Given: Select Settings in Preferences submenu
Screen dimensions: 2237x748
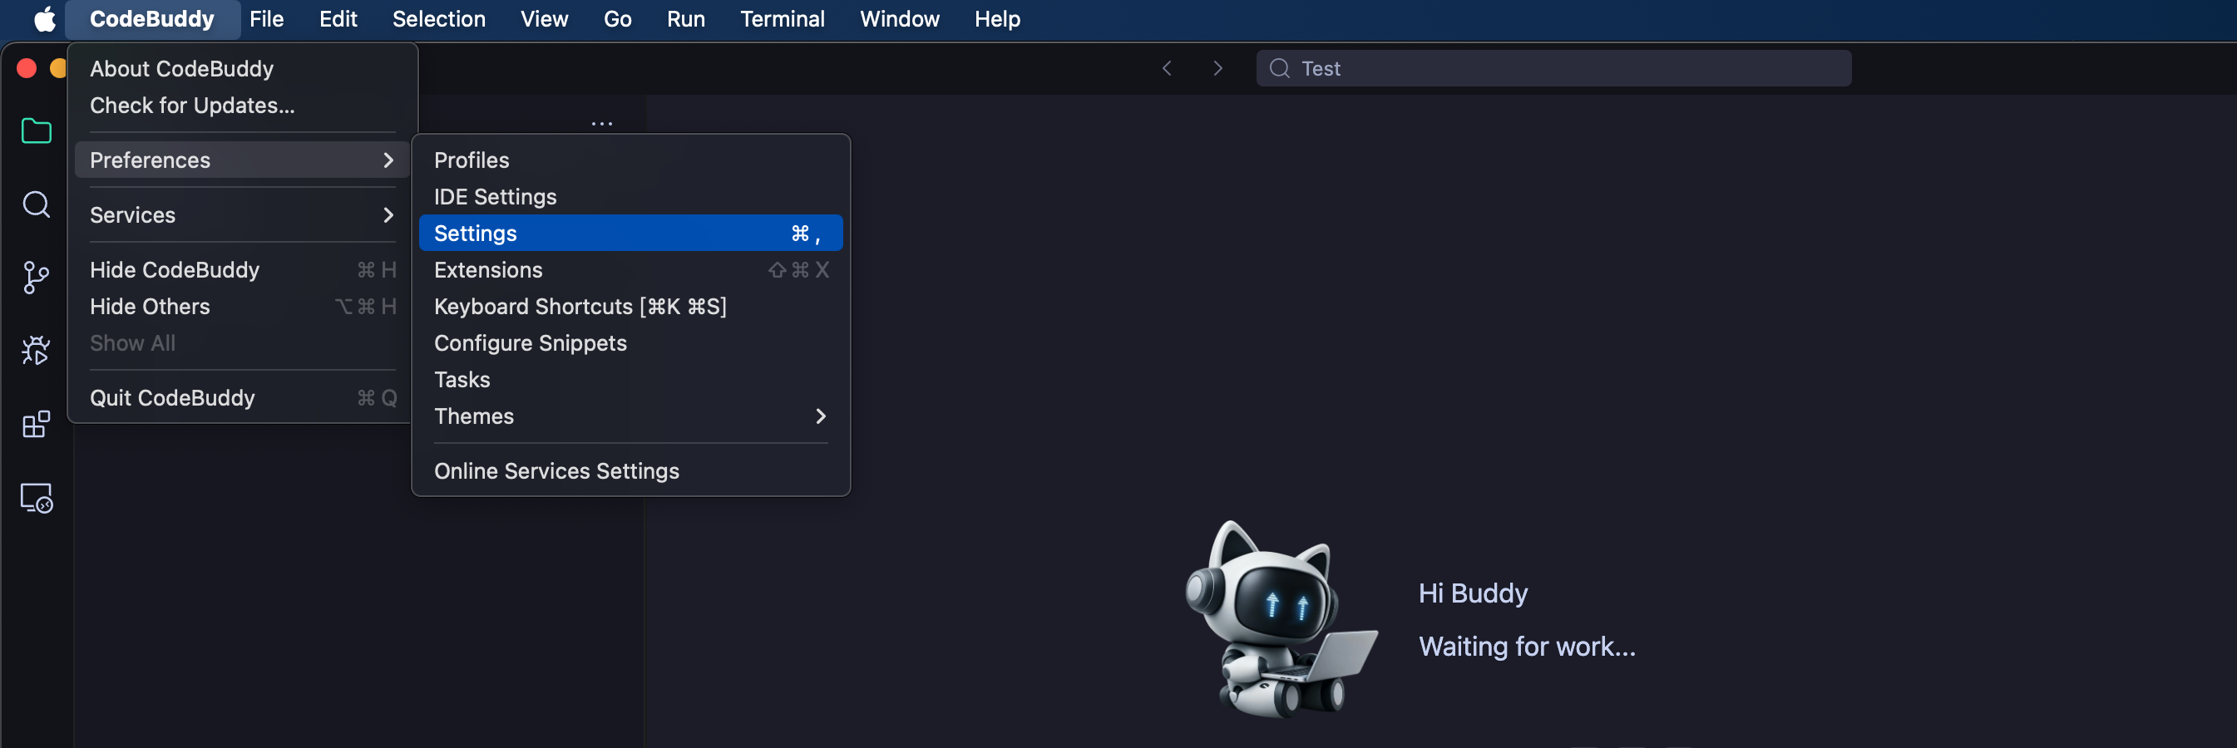Looking at the screenshot, I should click(x=630, y=234).
